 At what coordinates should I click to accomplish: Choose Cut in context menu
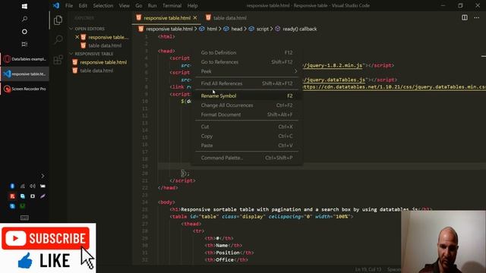tap(247, 127)
